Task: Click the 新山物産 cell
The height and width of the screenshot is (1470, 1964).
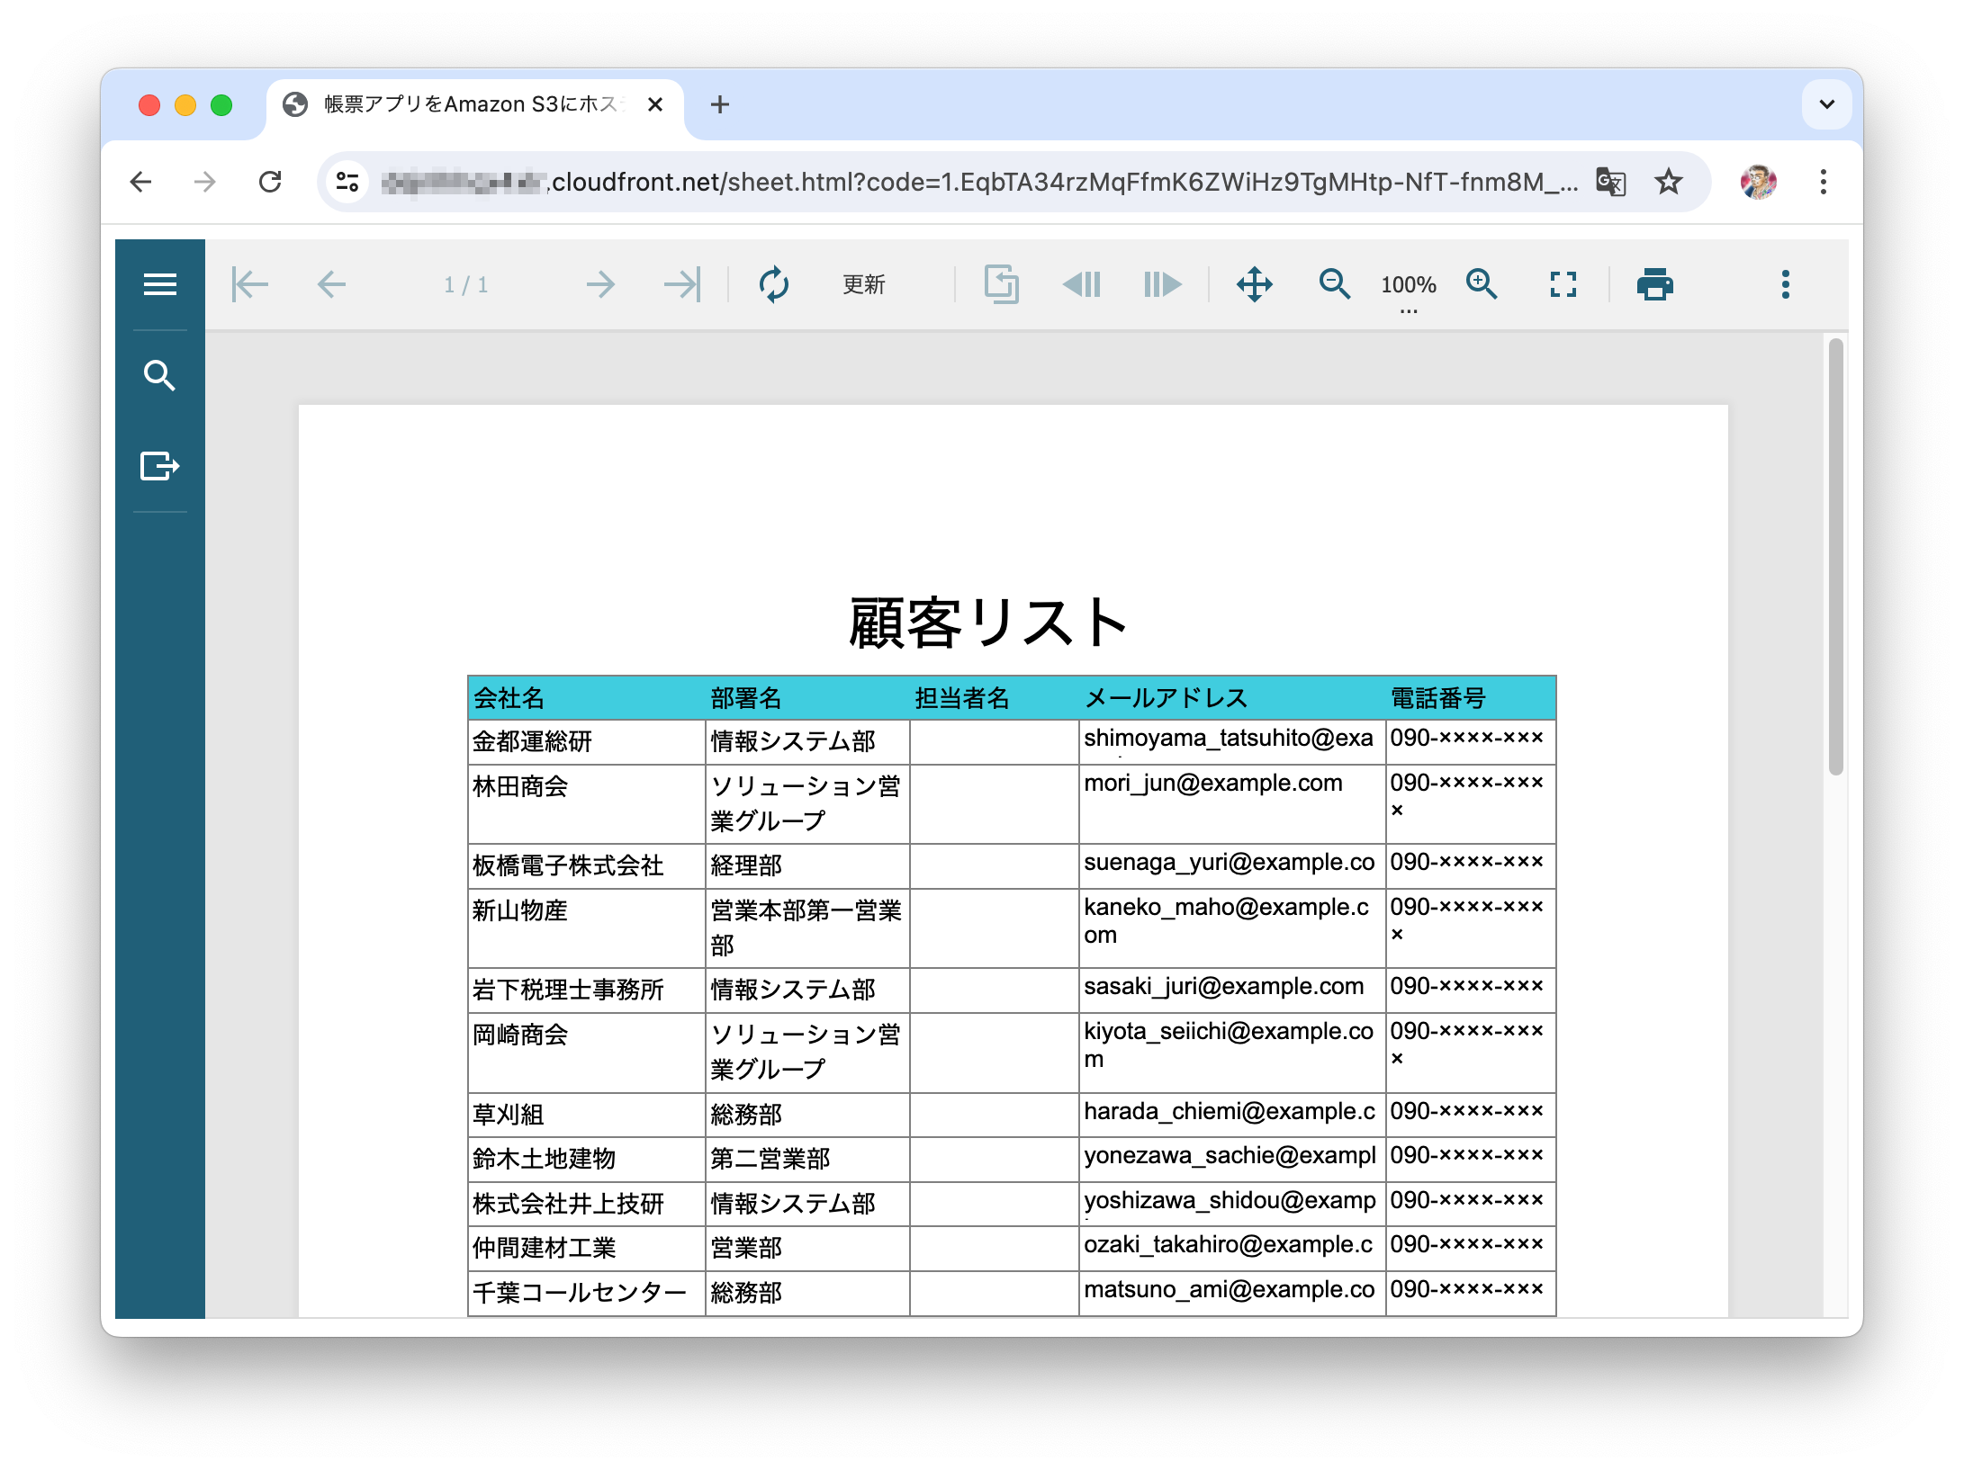Action: point(587,928)
